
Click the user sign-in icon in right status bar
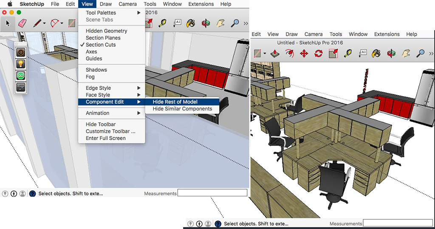point(208,224)
